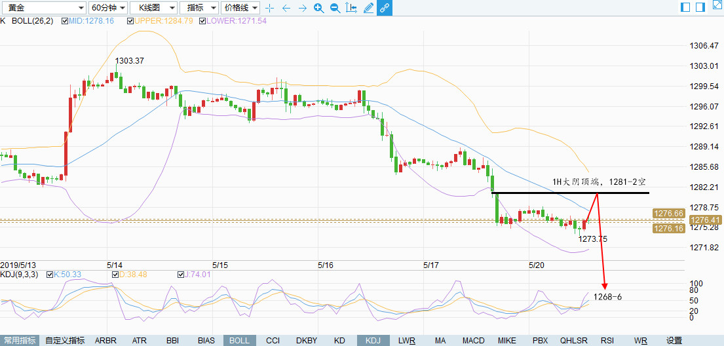Uncheck the BOLL UPPER line checkbox
The image size is (724, 346).
(x=131, y=21)
